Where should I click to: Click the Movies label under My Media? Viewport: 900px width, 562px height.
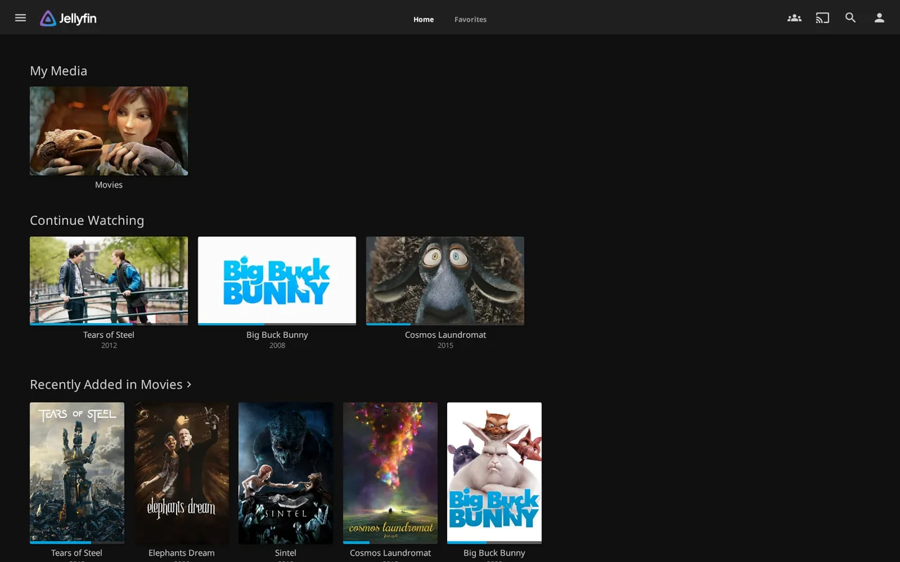[x=109, y=185]
